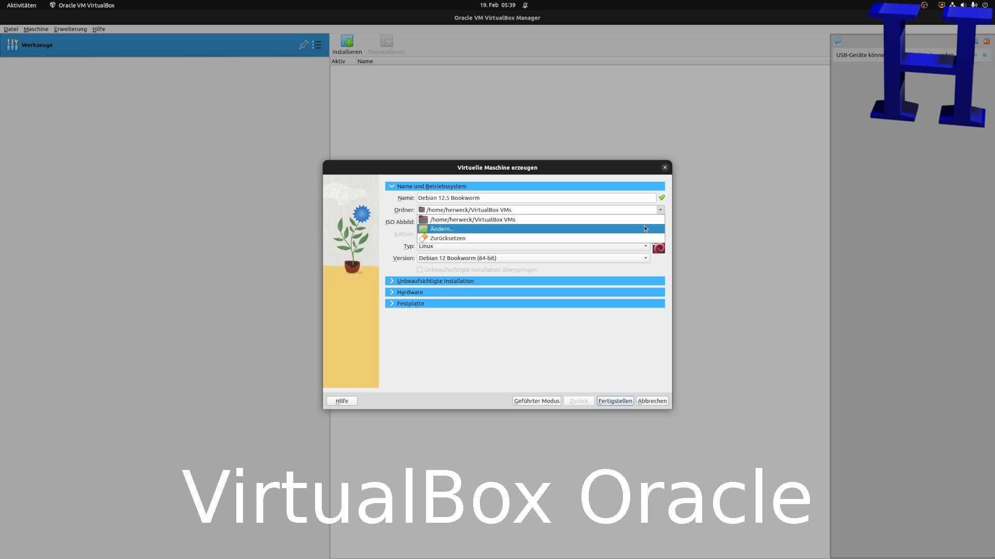Image resolution: width=995 pixels, height=559 pixels.
Task: Click the greyed Deinstallieren toolbar icon
Action: point(387,41)
